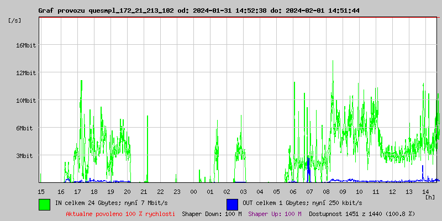Click the 'Shaper Down: 100 M' text
This screenshot has width=442, height=221.
tap(212, 214)
